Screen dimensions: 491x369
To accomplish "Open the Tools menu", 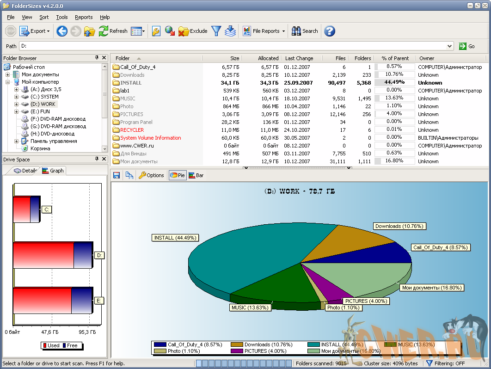I will pos(61,17).
